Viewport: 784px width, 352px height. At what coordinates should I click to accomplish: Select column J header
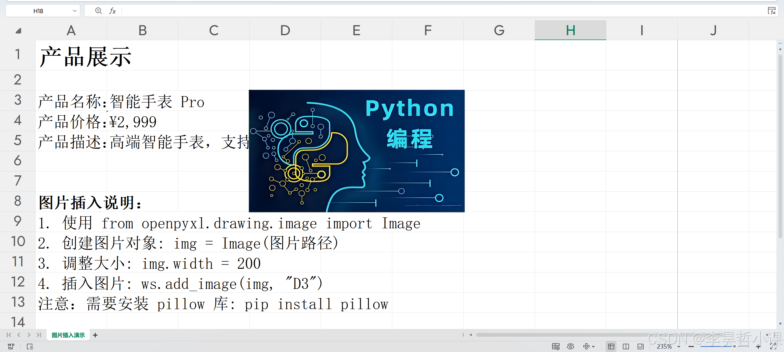[713, 30]
